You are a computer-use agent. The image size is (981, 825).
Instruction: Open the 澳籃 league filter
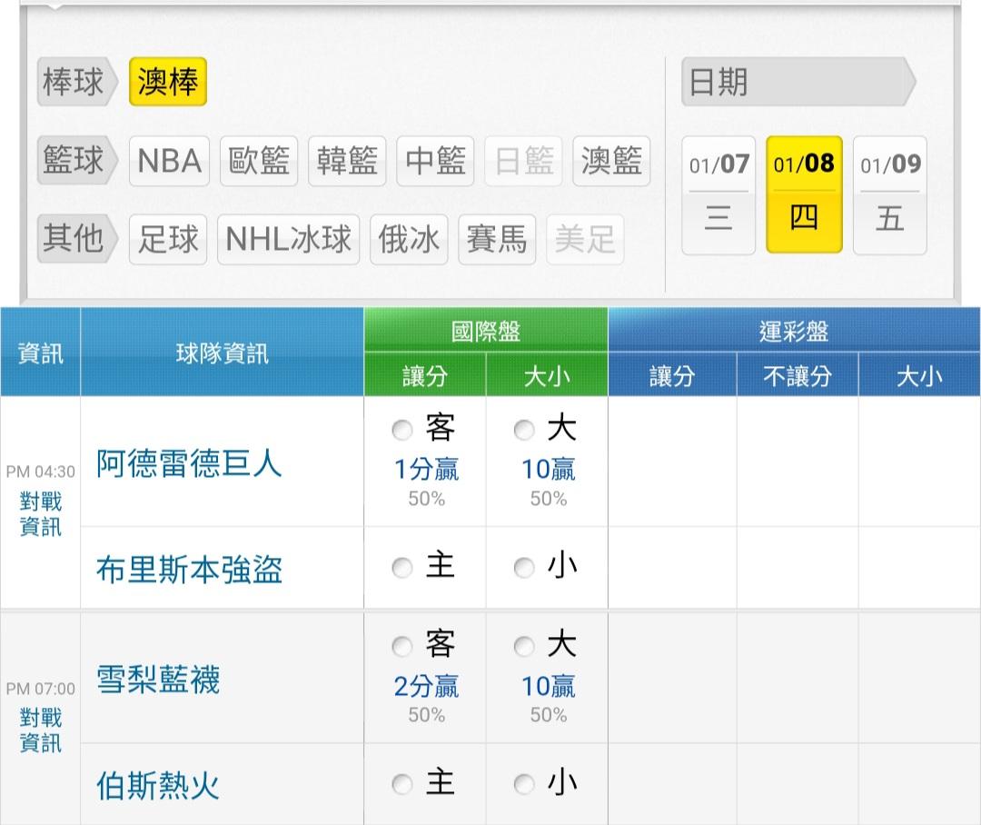pos(611,161)
